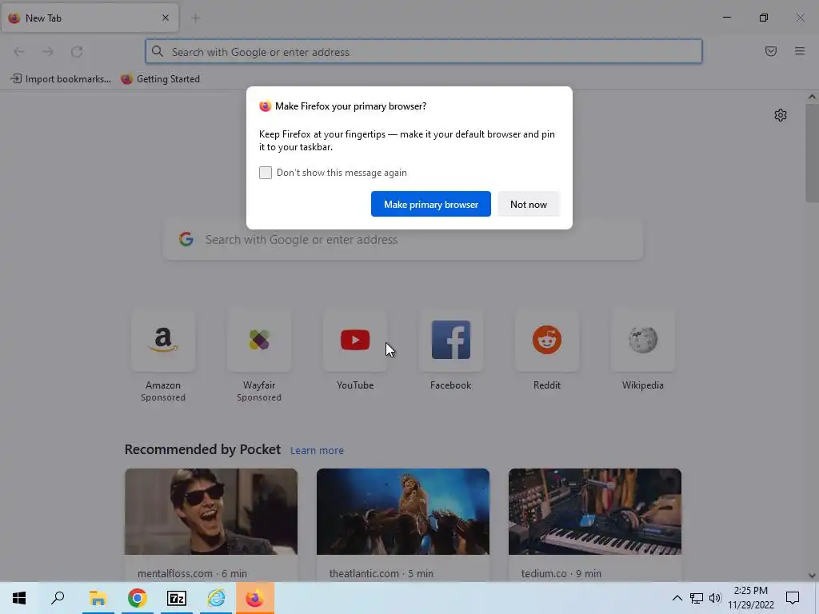The width and height of the screenshot is (819, 614).
Task: Select the New Tab tab
Action: tap(90, 18)
